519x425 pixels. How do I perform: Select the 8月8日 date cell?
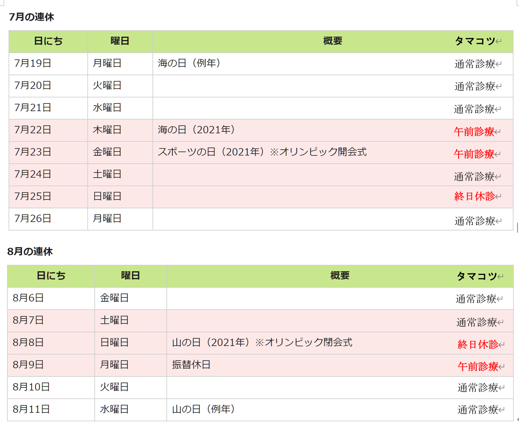[28, 343]
